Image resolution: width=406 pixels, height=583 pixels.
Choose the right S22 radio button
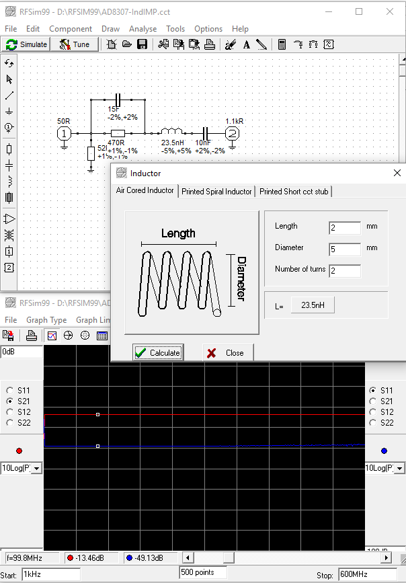pos(372,423)
